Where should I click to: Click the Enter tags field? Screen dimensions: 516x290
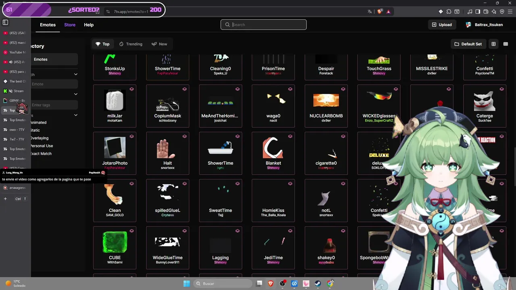pos(54,105)
